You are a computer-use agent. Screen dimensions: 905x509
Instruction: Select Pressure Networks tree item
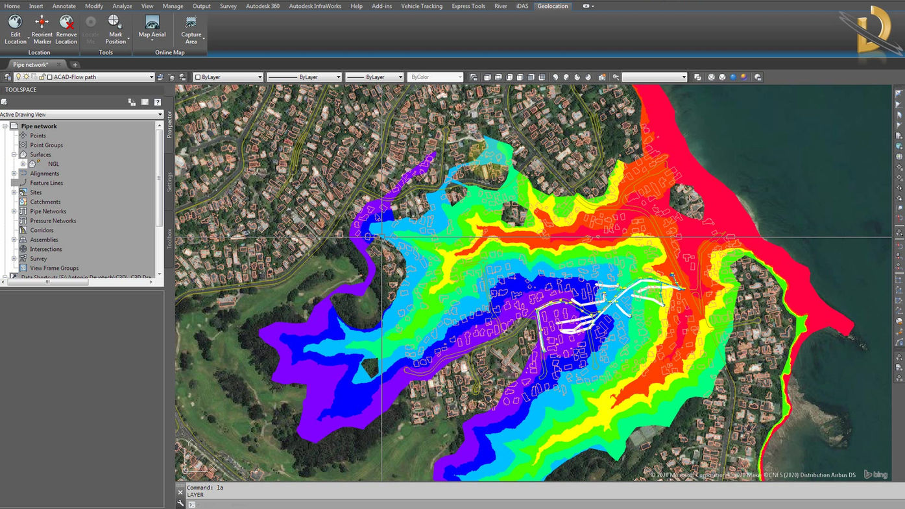(53, 220)
